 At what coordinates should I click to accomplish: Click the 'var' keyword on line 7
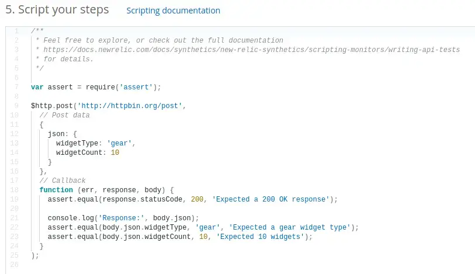[37, 87]
